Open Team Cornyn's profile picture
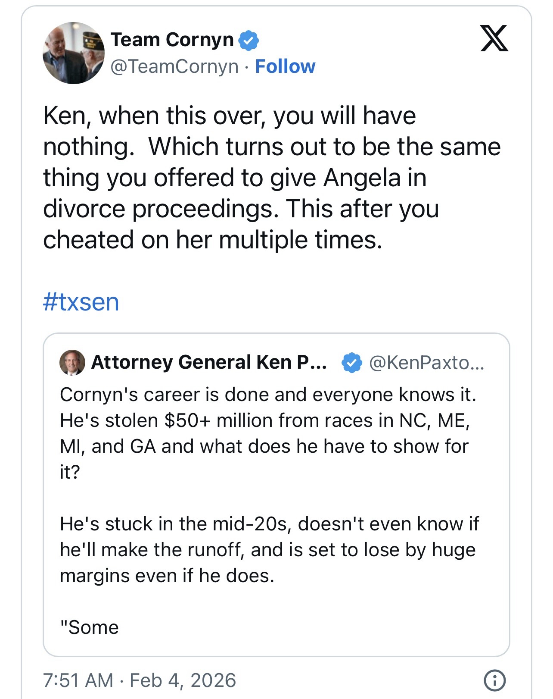The width and height of the screenshot is (553, 699). coord(73,53)
